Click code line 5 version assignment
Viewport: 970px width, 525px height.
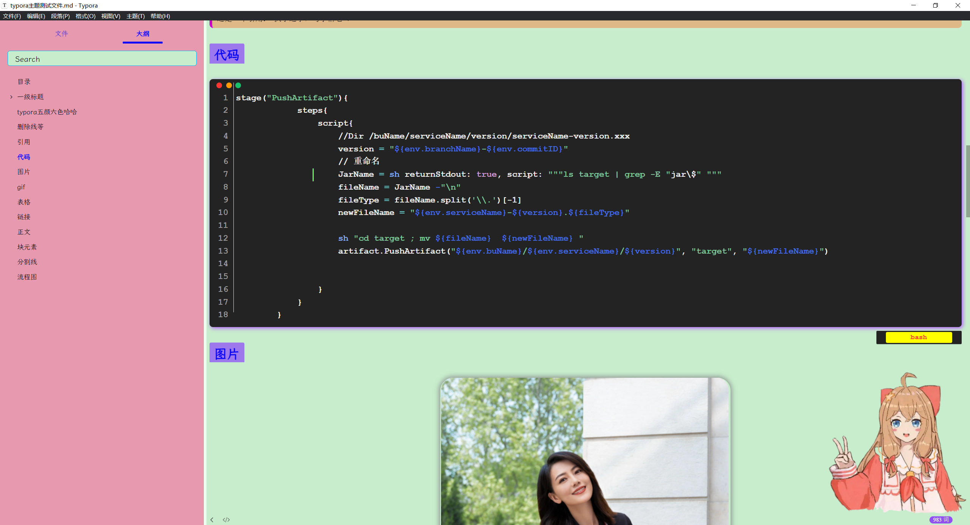click(453, 149)
